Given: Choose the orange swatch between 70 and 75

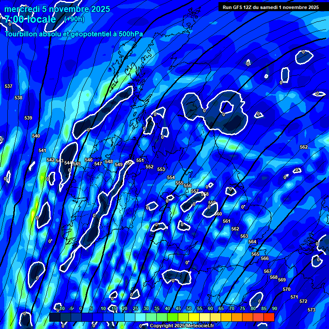Looking at the screenshot, I should coord(237,317).
